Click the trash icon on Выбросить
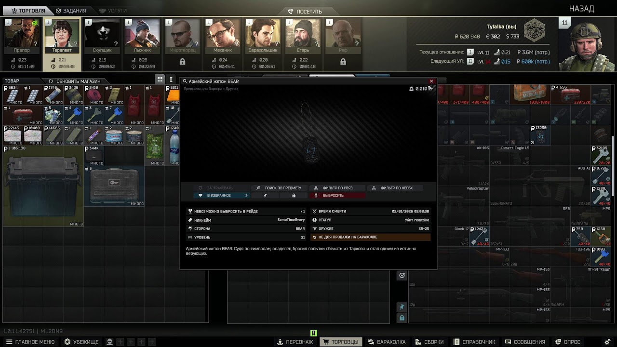 pos(316,195)
